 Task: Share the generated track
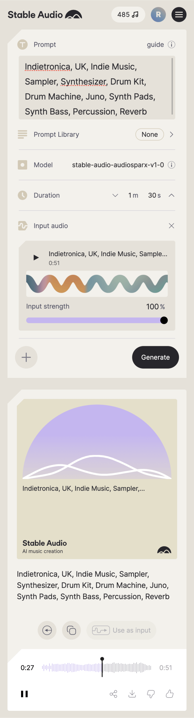click(113, 694)
